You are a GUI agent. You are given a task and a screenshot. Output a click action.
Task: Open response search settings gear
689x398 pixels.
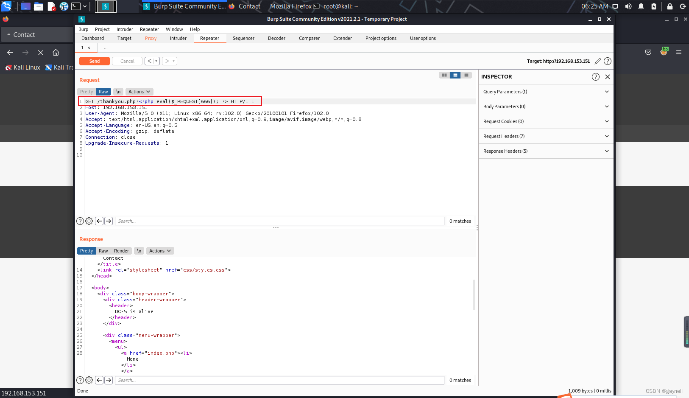tap(89, 380)
